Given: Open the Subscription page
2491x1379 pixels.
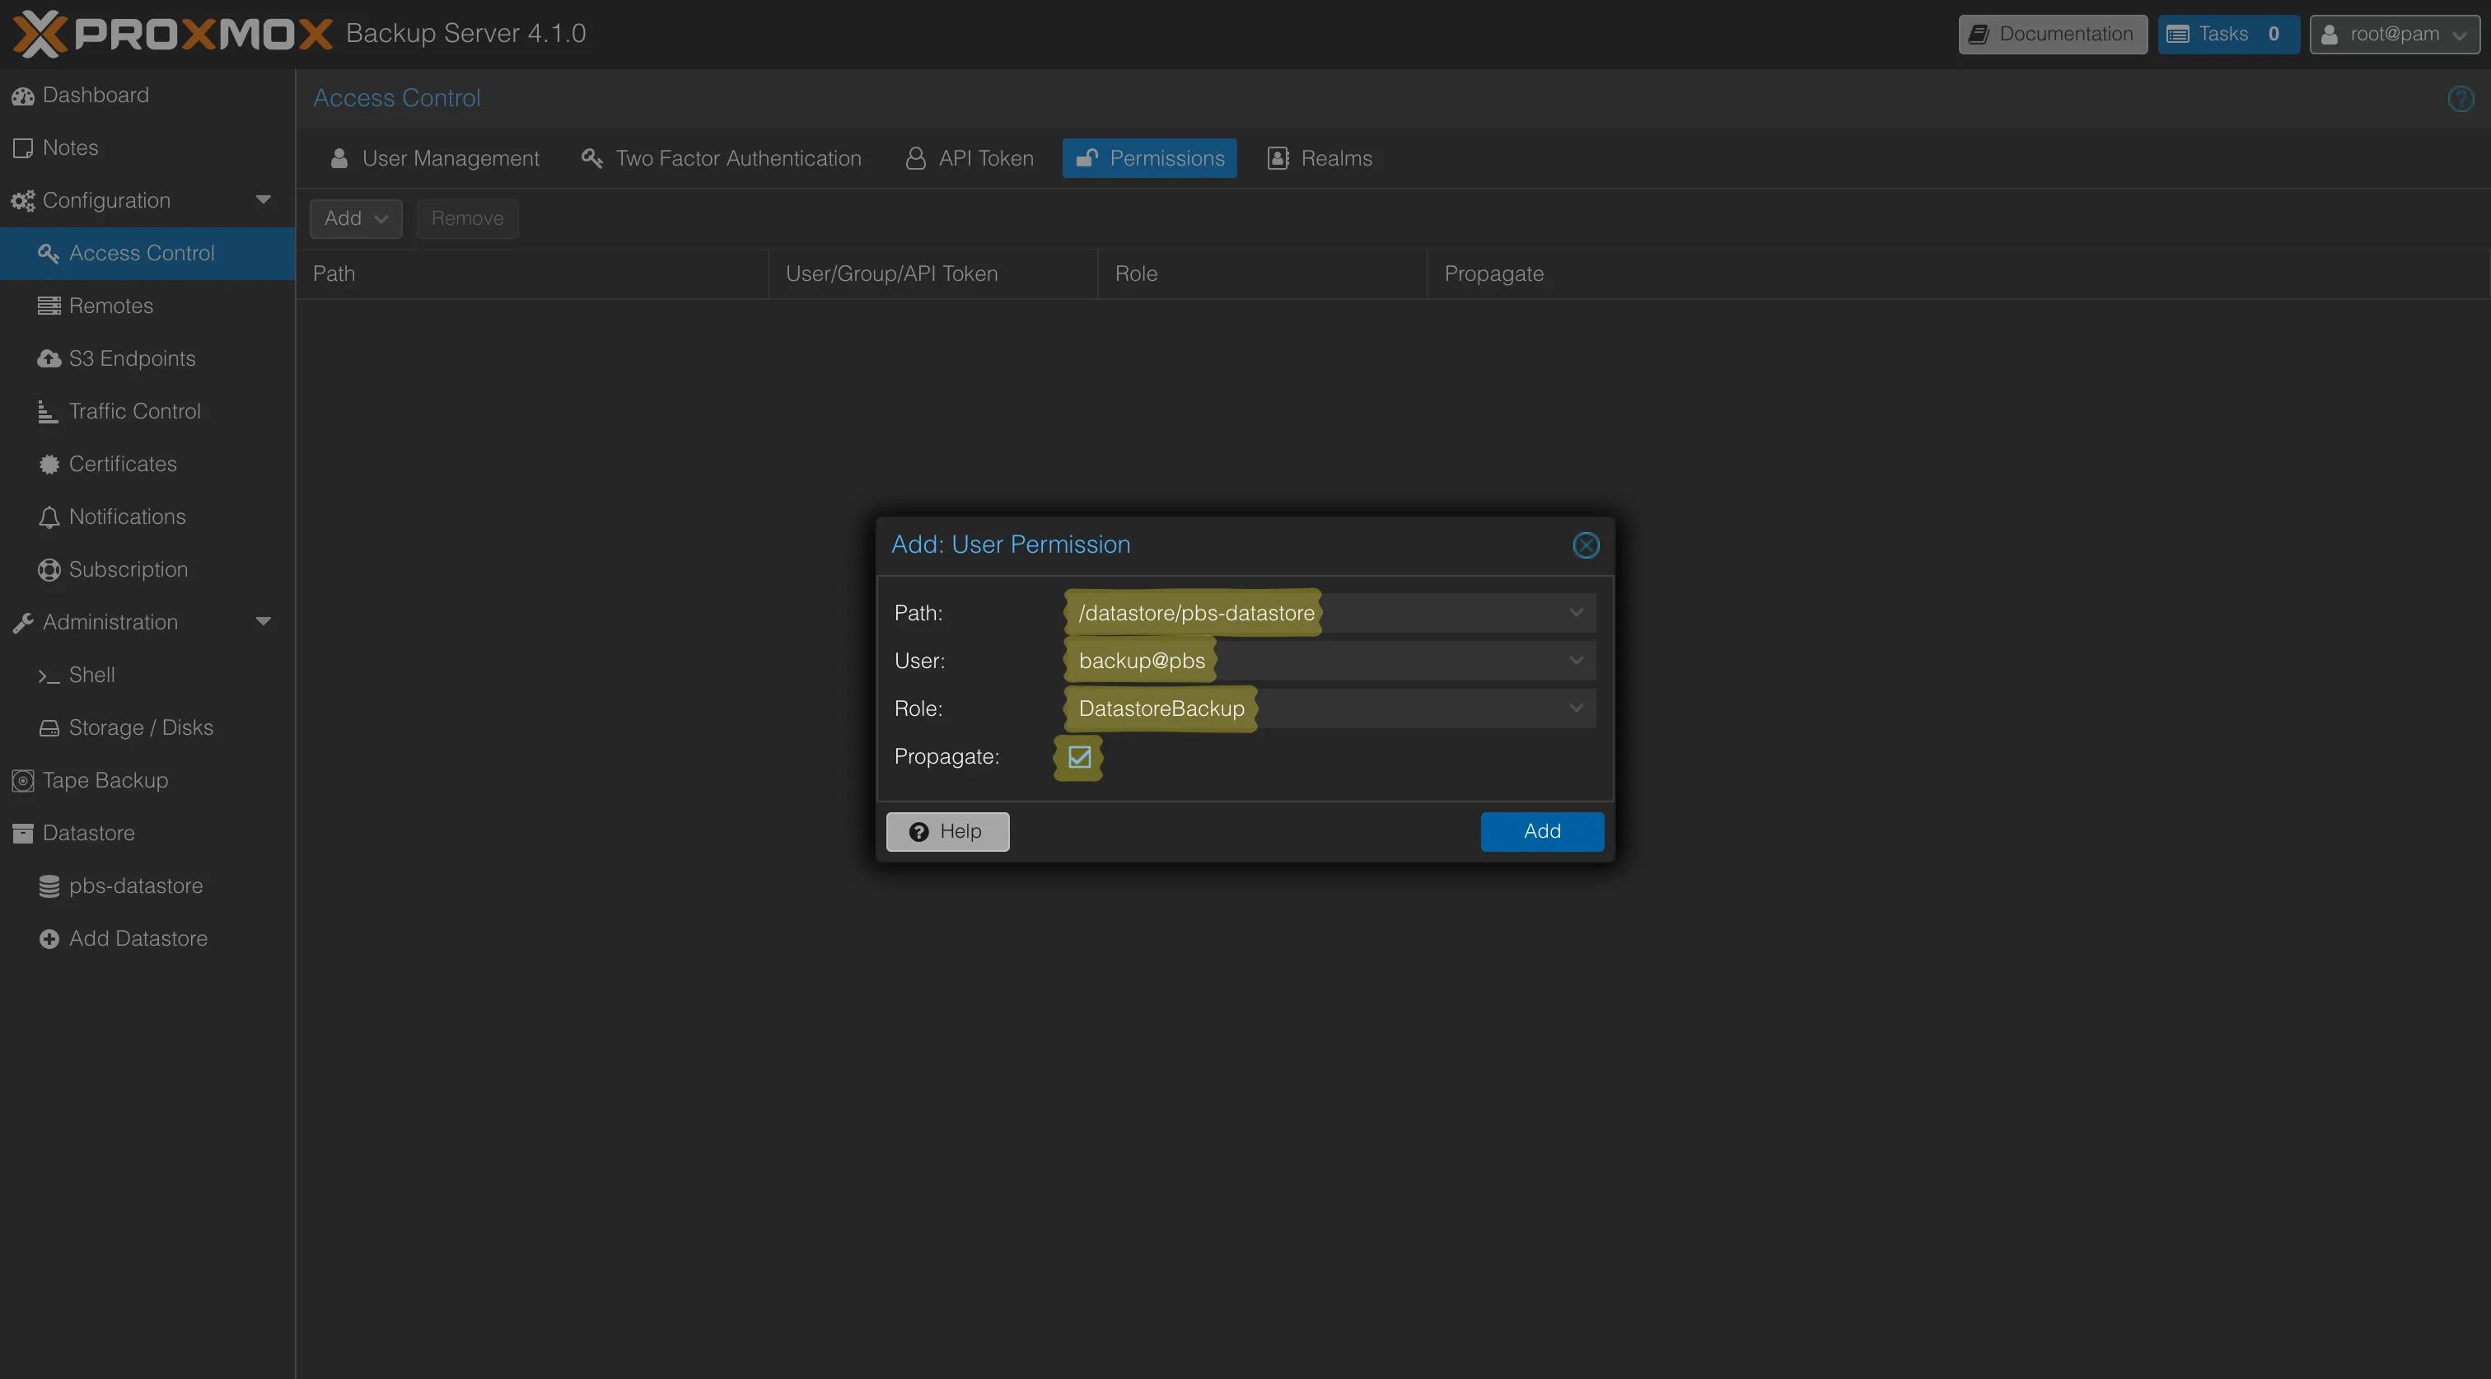Looking at the screenshot, I should point(147,568).
